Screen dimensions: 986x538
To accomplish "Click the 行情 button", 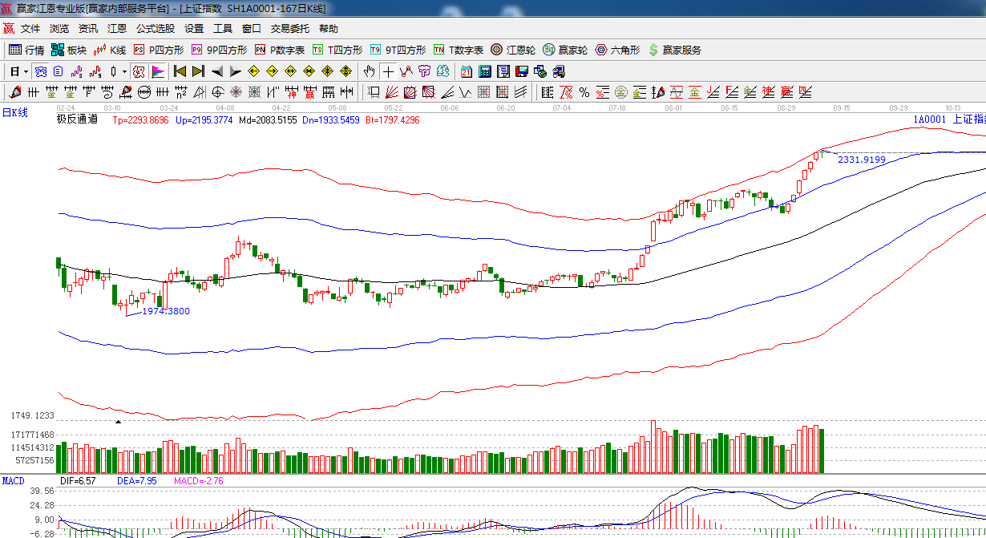I will (26, 50).
